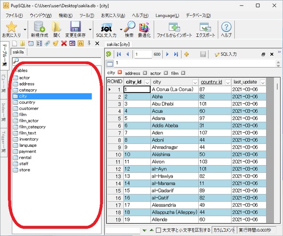This screenshot has width=283, height=236.
Task: Click the pin icon in sidebar toolbar
Action: pos(89,43)
